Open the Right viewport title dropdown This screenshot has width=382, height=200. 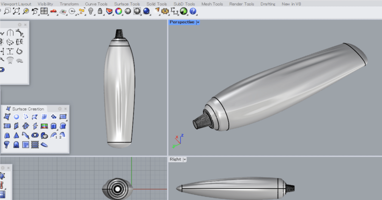click(x=184, y=159)
